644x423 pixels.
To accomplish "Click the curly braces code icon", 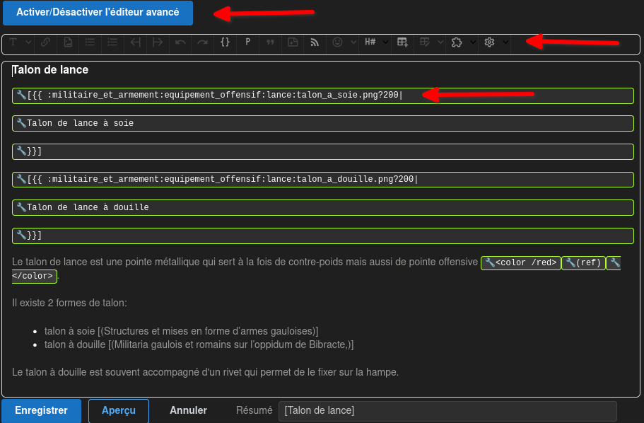I will [225, 42].
